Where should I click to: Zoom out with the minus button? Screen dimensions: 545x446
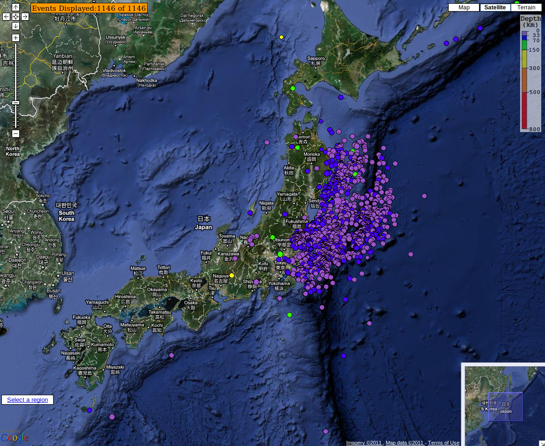coord(16,133)
